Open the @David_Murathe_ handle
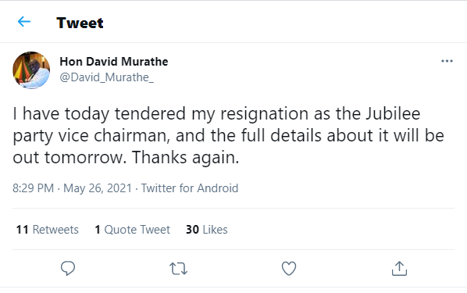The height and width of the screenshot is (293, 467). tap(107, 77)
